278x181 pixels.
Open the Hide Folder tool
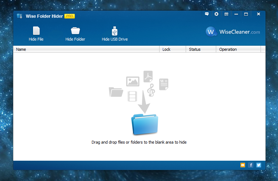click(75, 34)
